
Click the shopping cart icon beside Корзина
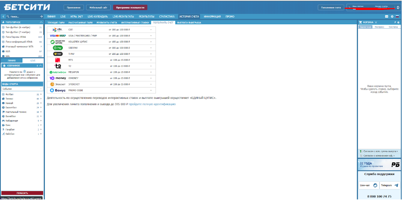point(361,22)
